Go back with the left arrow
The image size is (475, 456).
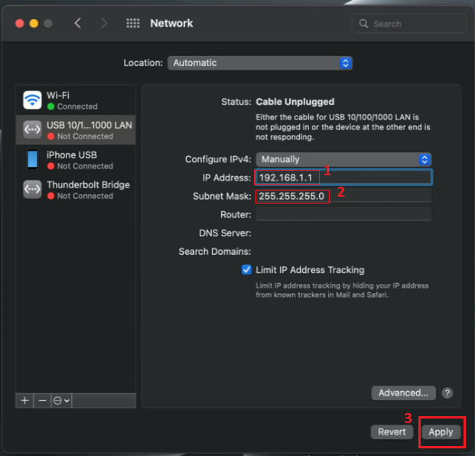77,24
